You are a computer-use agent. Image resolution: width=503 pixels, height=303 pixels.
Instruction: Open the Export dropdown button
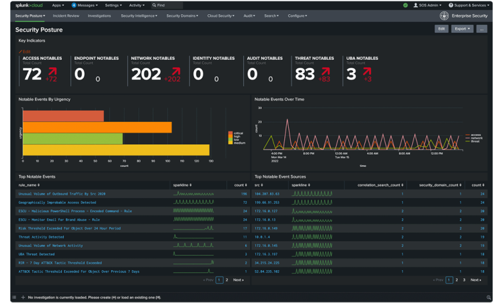pyautogui.click(x=462, y=29)
